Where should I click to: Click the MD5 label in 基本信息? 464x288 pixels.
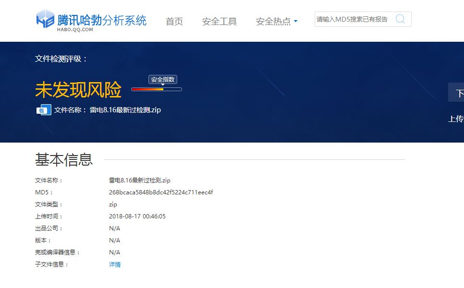(44, 192)
